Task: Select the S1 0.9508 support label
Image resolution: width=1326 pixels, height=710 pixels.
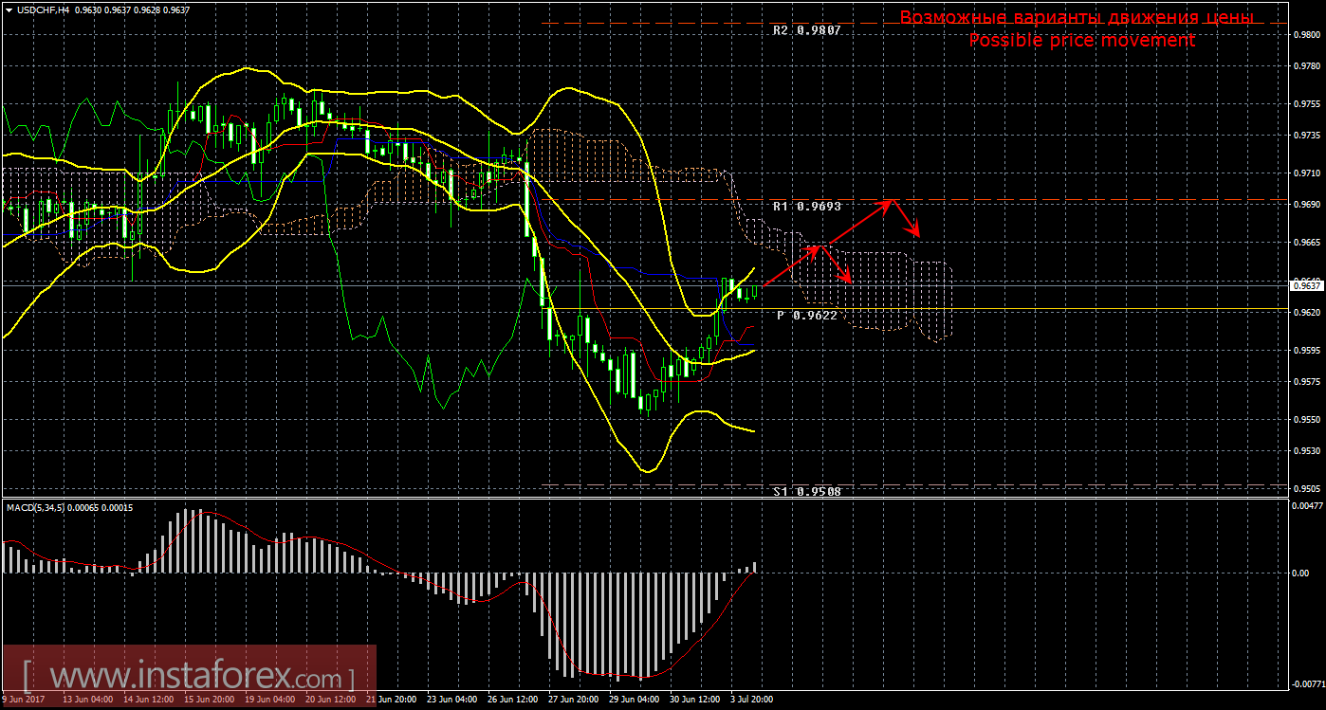Action: 806,491
